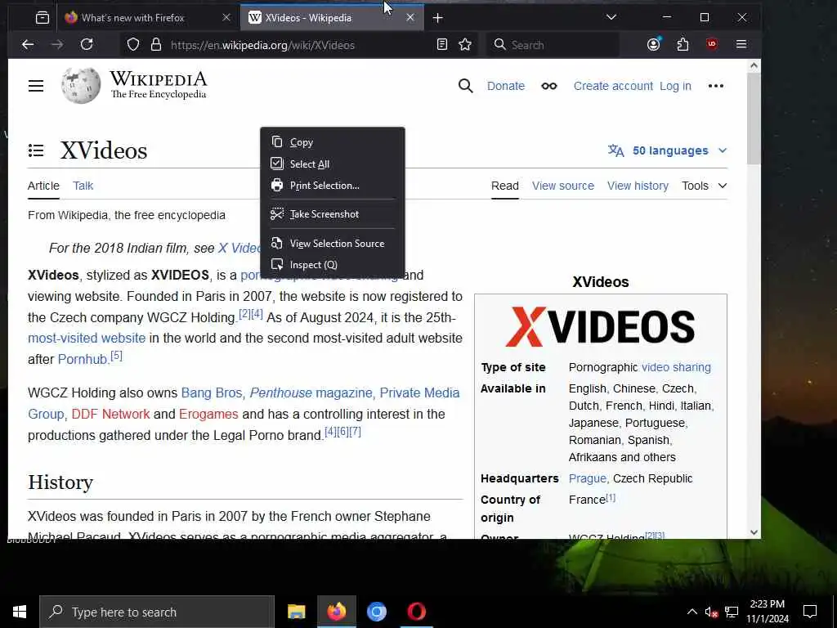Click Firefox icon in taskbar
This screenshot has height=628, width=837.
336,612
